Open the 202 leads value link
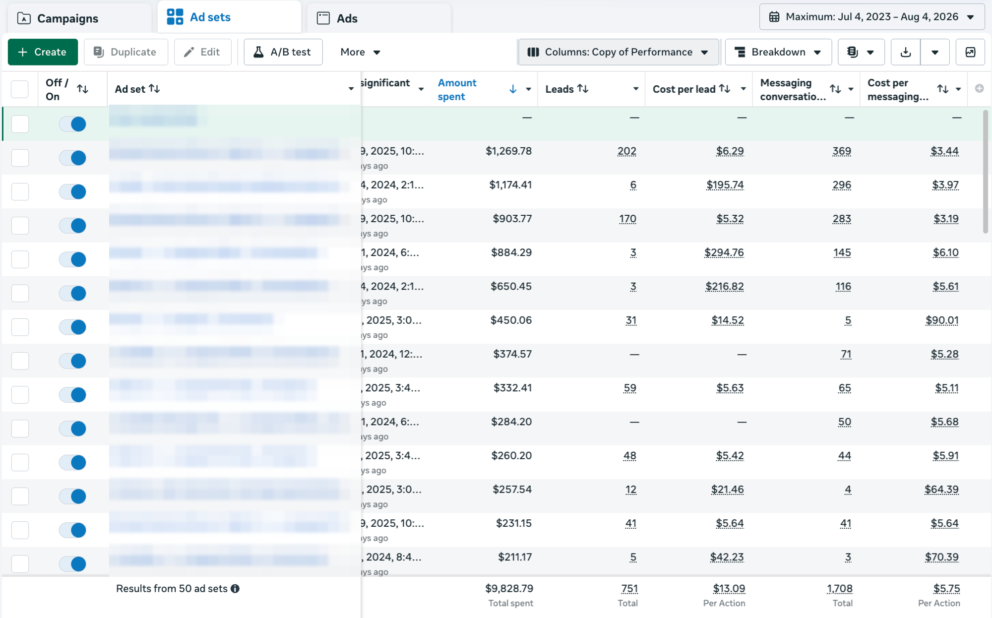 (626, 151)
